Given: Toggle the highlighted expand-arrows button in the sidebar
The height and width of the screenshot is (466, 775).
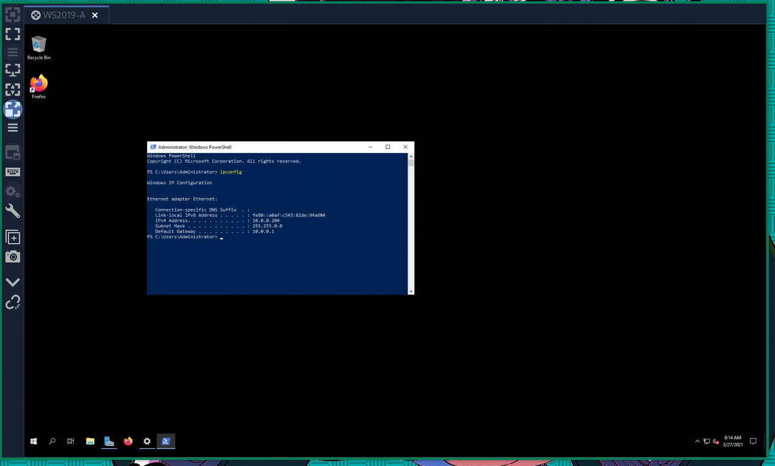Looking at the screenshot, I should point(13,109).
